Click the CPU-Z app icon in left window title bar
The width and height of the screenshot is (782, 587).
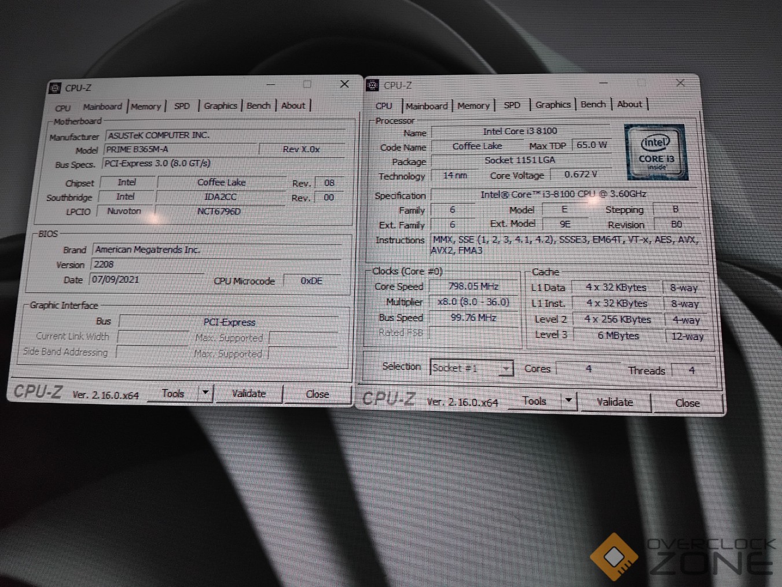click(55, 88)
